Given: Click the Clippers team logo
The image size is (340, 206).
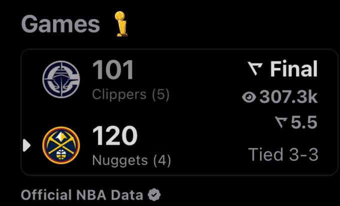Looking at the screenshot, I should tap(61, 79).
